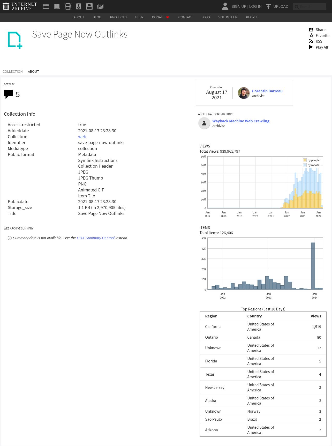Open the Web (Wayback) media icon
332x446 pixels.
pos(46,6)
